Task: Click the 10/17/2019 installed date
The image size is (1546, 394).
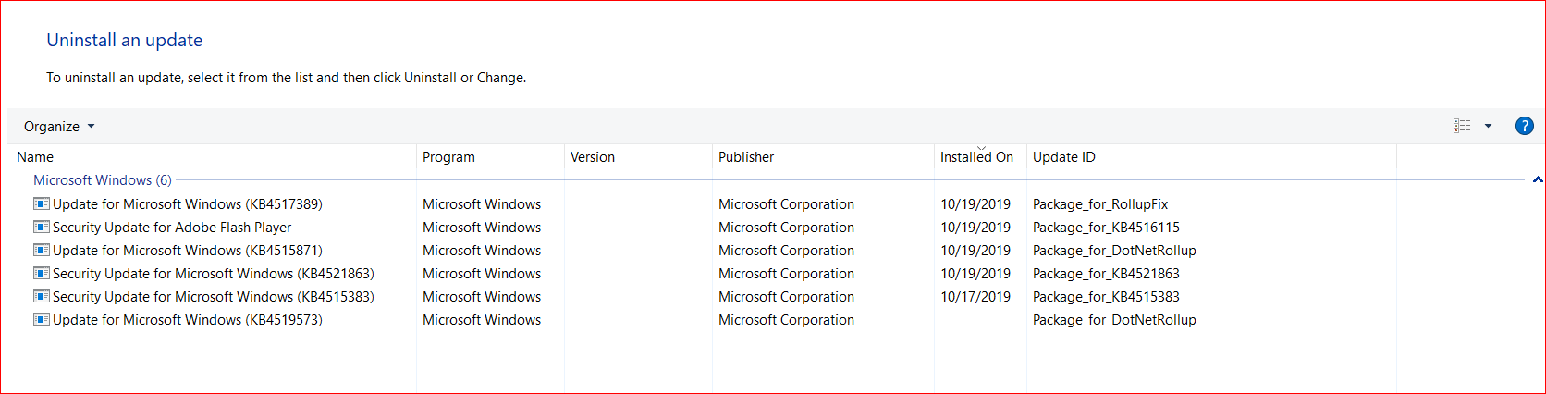Action: coord(975,297)
